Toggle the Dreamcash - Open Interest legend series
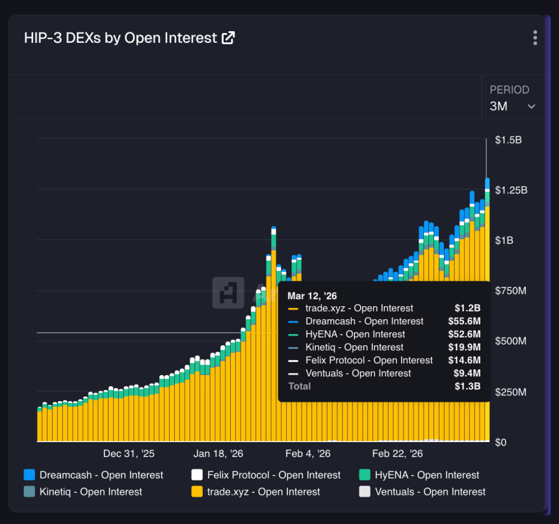The width and height of the screenshot is (559, 524). pyautogui.click(x=93, y=475)
